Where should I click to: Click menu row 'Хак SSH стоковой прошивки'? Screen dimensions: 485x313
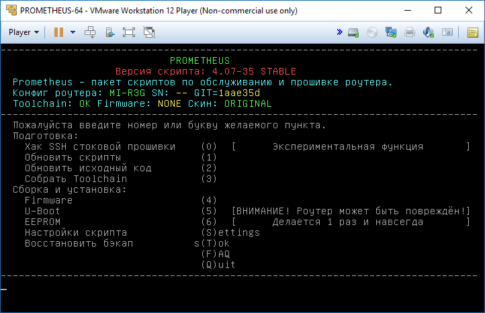(x=121, y=146)
